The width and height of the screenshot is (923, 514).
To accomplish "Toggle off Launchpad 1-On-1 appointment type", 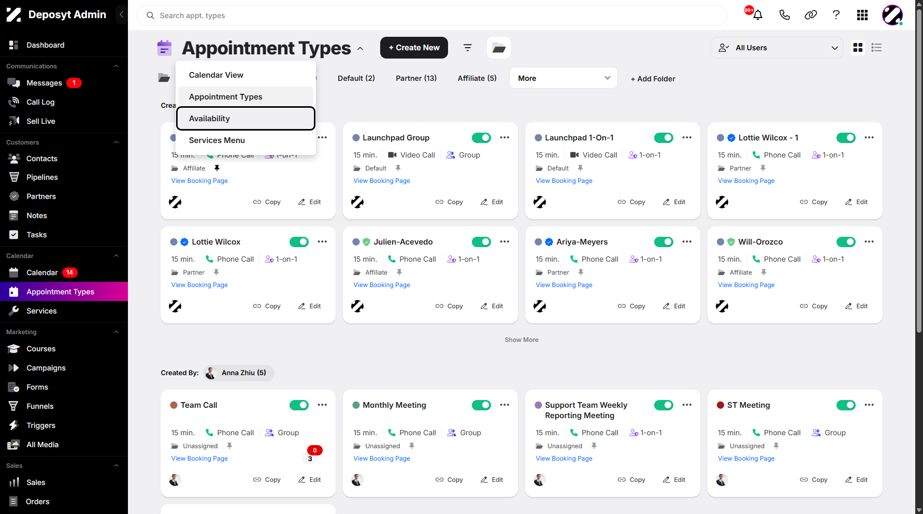I will click(x=664, y=138).
